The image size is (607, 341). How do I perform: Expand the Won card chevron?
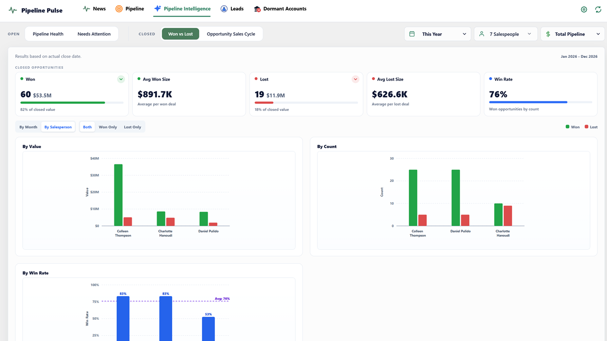(x=121, y=79)
